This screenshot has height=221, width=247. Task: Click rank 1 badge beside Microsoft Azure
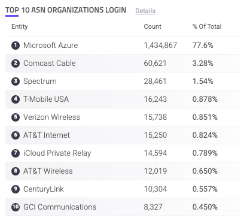click(16, 46)
